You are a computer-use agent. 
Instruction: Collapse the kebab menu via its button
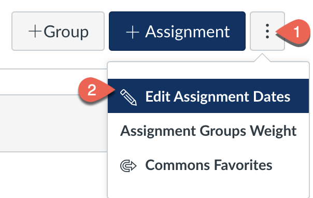click(x=267, y=31)
